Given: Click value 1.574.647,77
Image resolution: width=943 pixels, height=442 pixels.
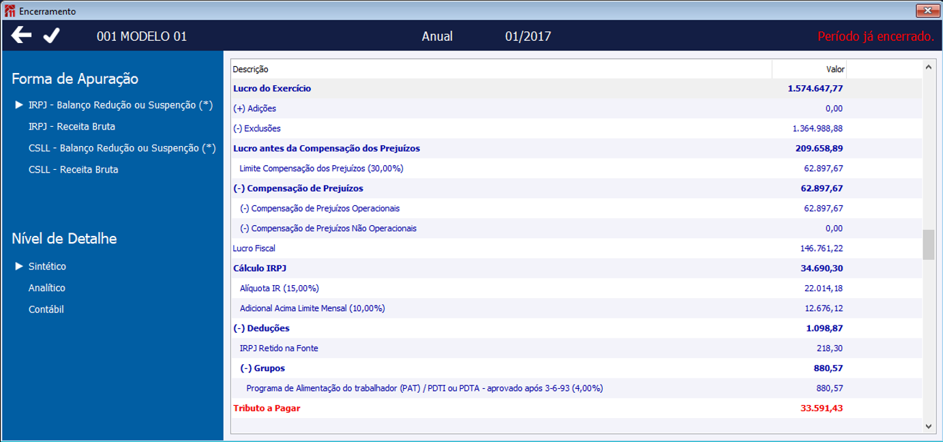Looking at the screenshot, I should (x=815, y=89).
